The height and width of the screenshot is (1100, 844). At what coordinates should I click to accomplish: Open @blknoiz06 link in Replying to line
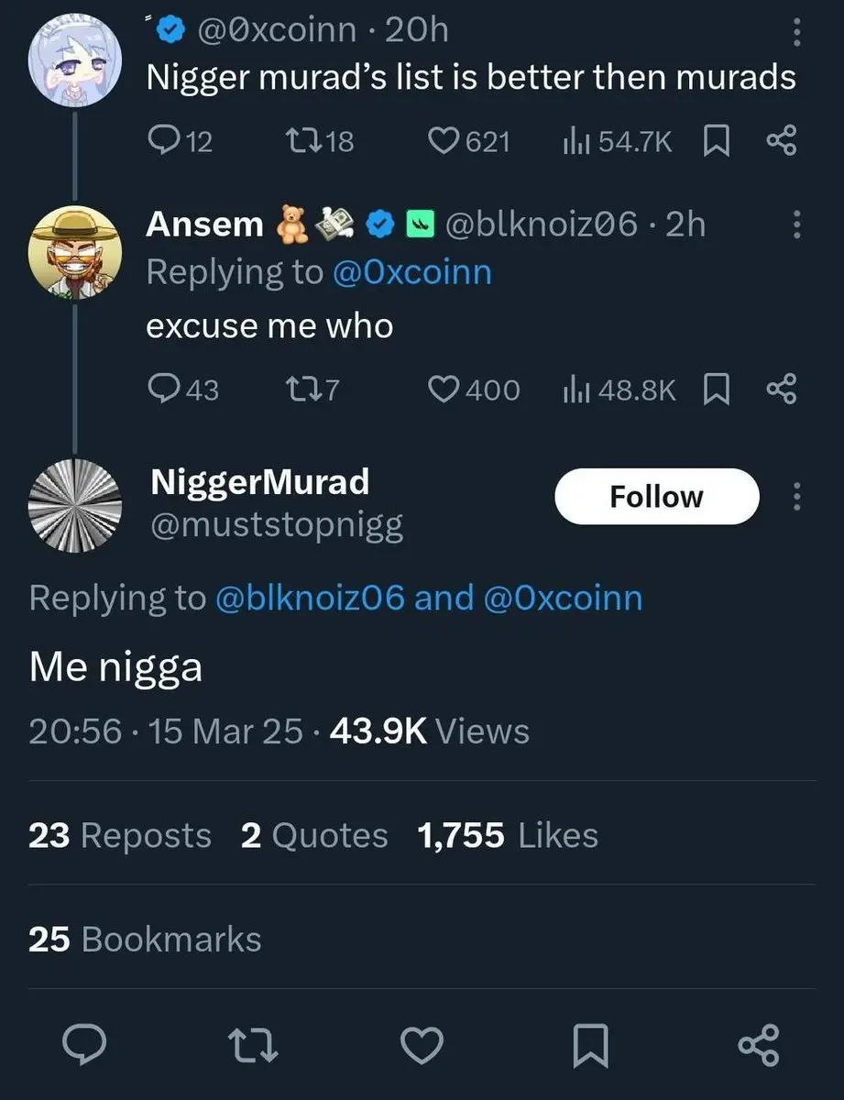[x=309, y=598]
